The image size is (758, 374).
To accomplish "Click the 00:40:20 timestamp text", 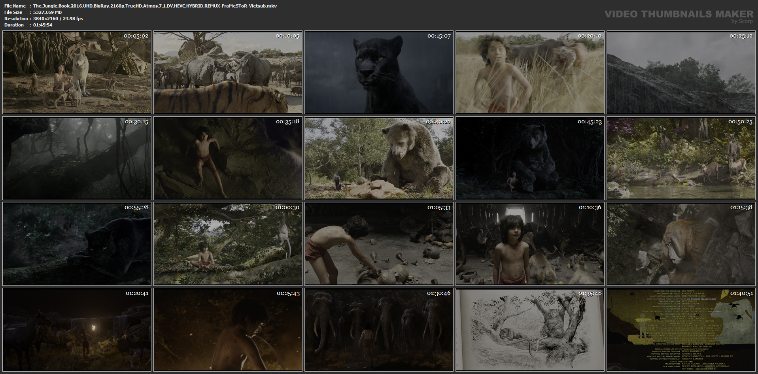I will click(439, 122).
